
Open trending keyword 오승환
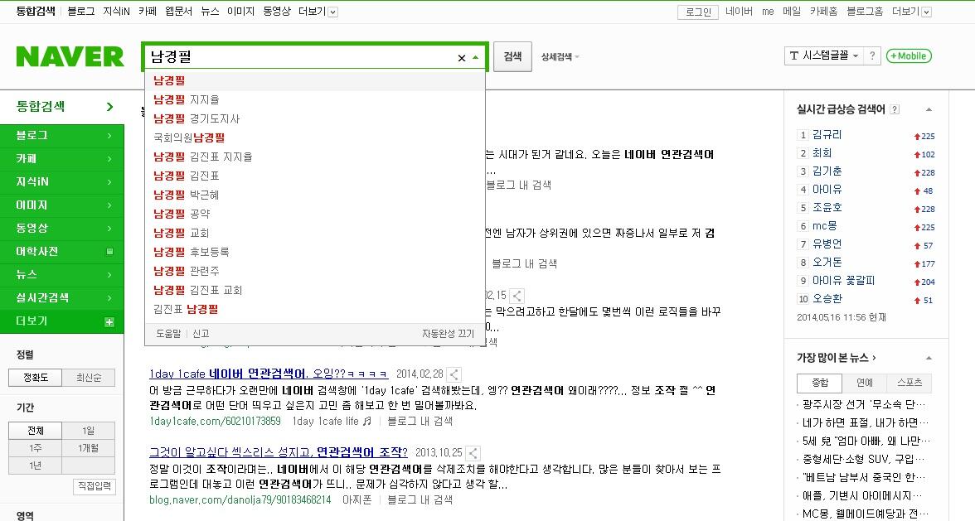point(827,299)
